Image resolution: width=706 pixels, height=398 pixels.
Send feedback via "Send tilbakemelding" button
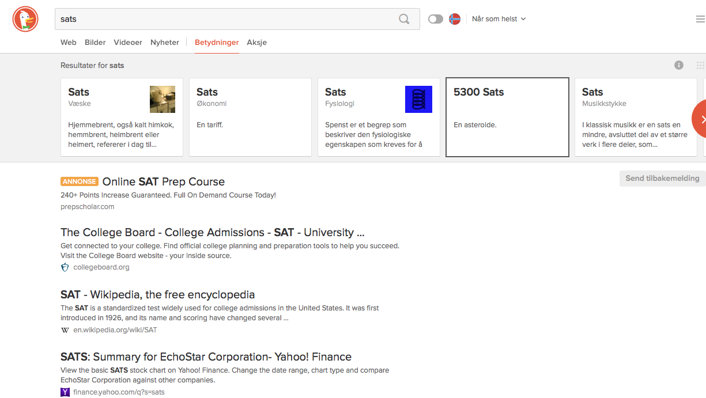tap(663, 178)
